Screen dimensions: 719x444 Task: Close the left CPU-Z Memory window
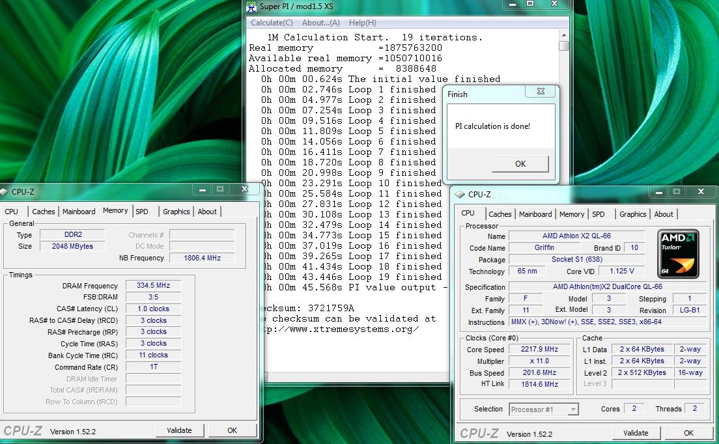click(244, 189)
